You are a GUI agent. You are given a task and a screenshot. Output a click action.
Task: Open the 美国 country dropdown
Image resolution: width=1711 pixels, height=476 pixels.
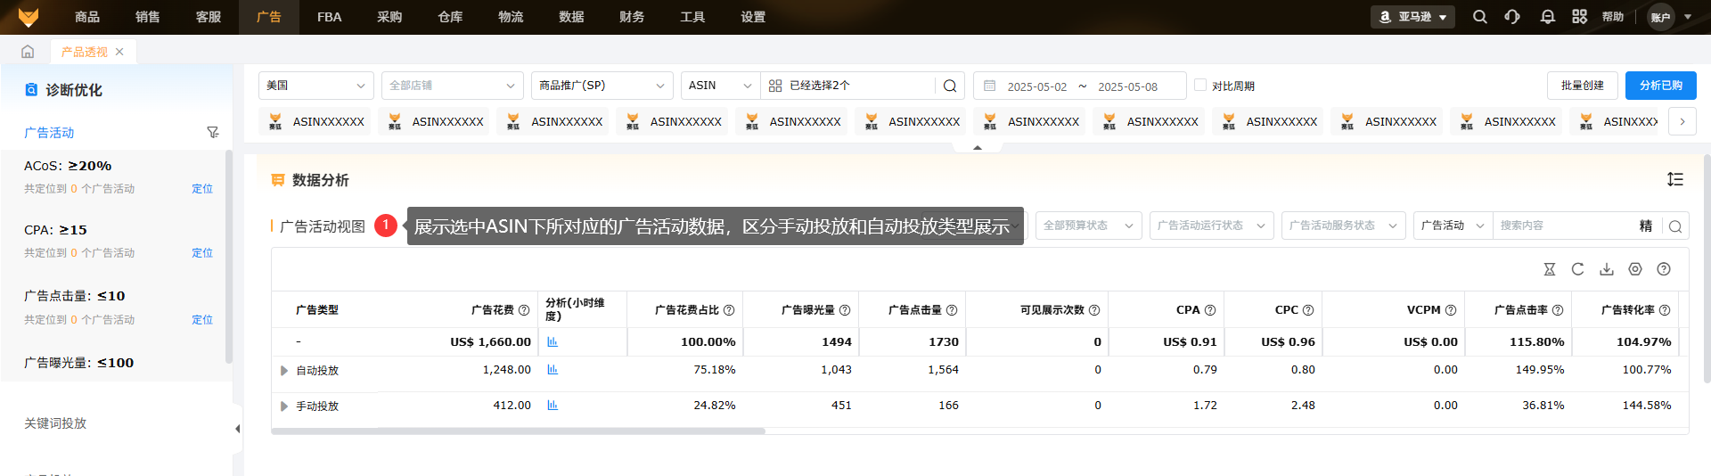(x=315, y=86)
